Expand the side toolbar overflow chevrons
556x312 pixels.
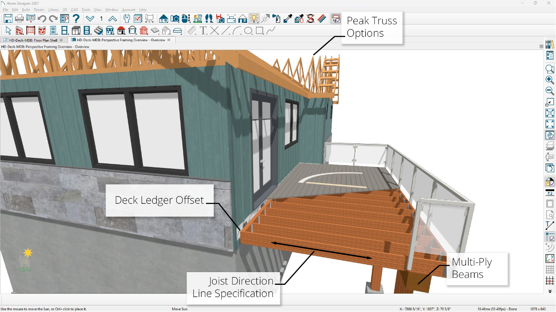tap(549, 291)
